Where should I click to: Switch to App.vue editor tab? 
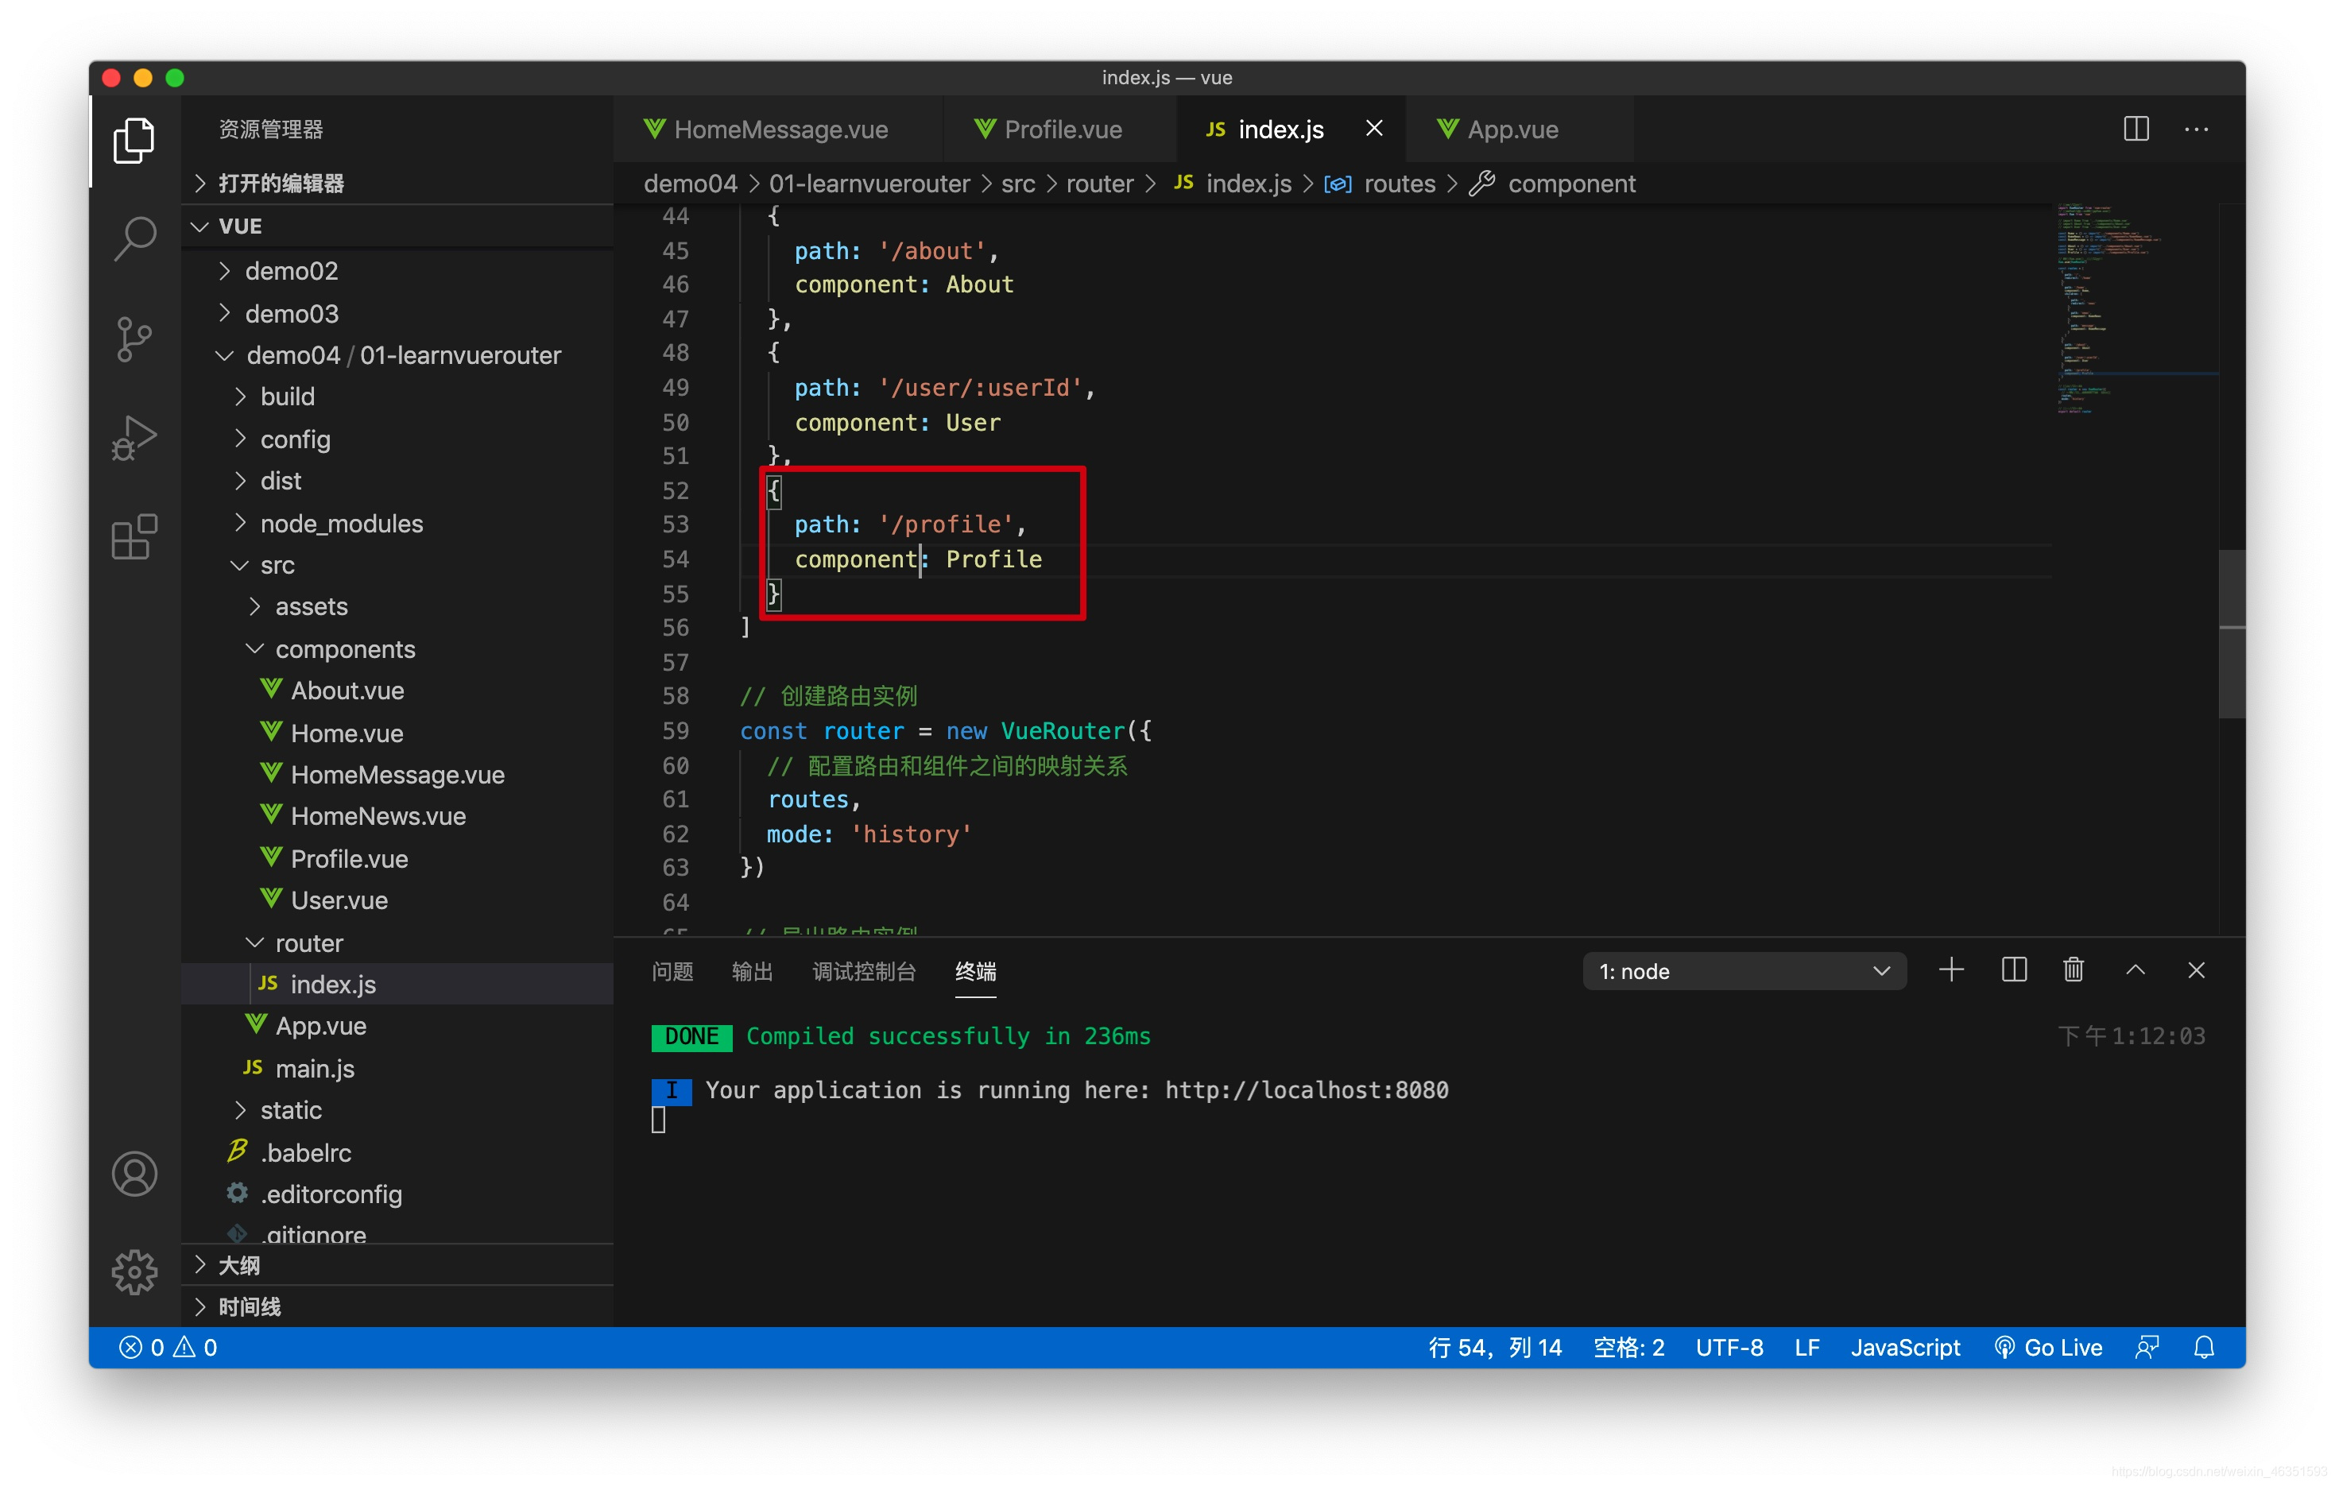click(x=1520, y=129)
